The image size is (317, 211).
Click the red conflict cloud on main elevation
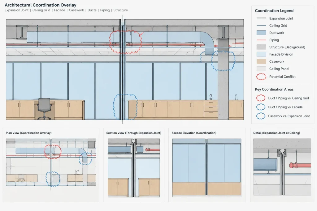point(125,42)
